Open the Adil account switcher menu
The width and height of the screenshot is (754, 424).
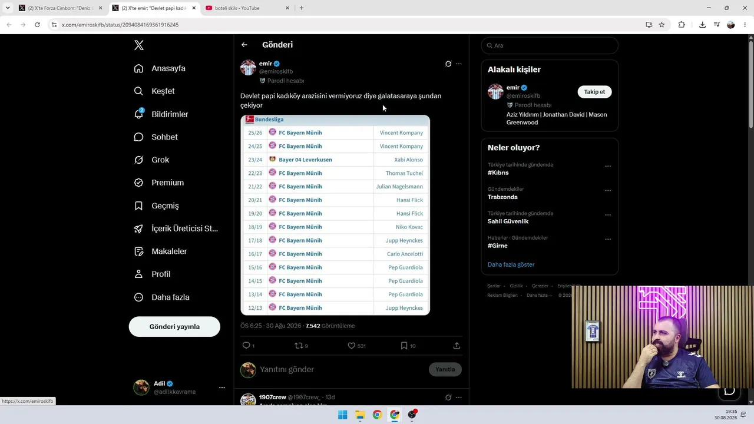pos(180,387)
